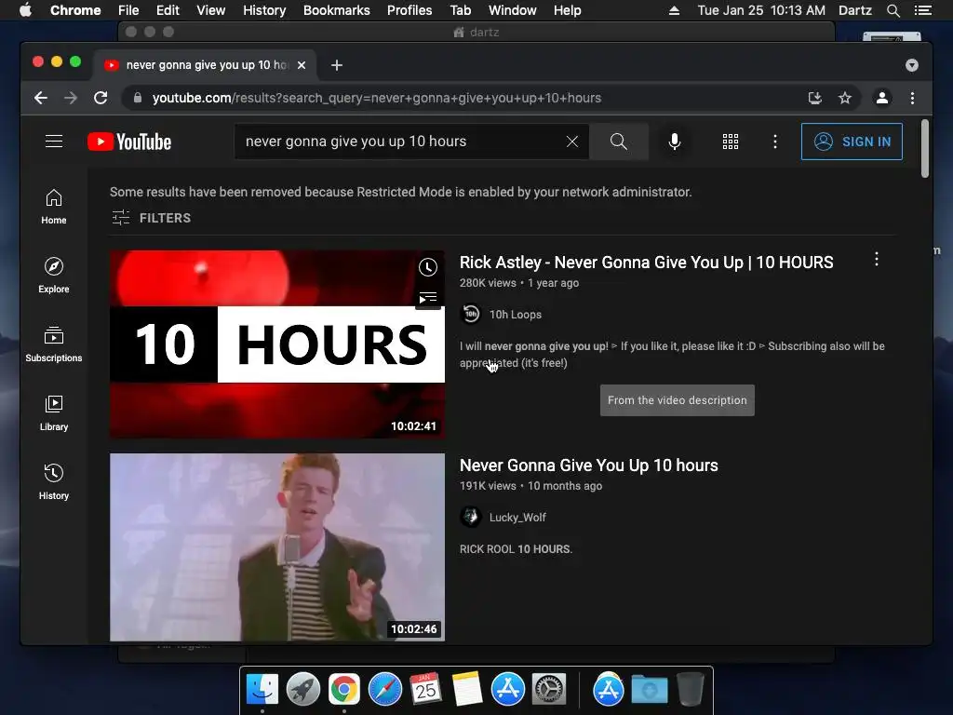The width and height of the screenshot is (953, 715).
Task: Open Trash from the Dock
Action: (691, 690)
